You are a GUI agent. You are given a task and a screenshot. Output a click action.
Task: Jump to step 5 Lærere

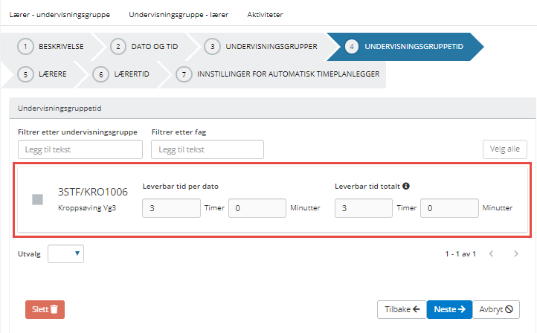42,74
